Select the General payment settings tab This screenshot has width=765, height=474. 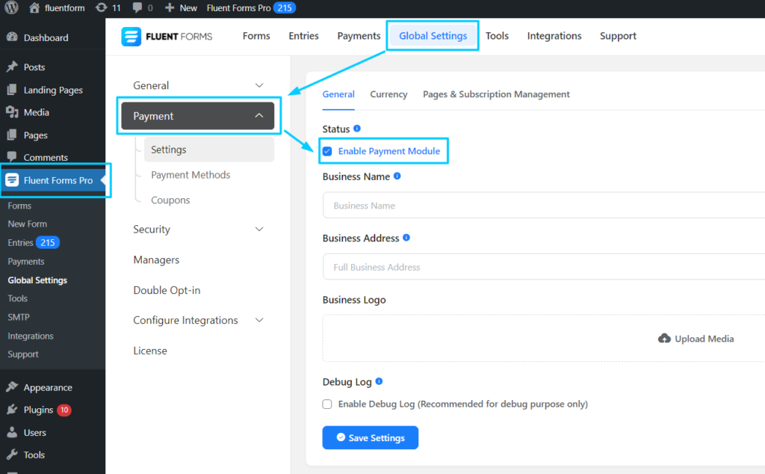click(x=338, y=94)
